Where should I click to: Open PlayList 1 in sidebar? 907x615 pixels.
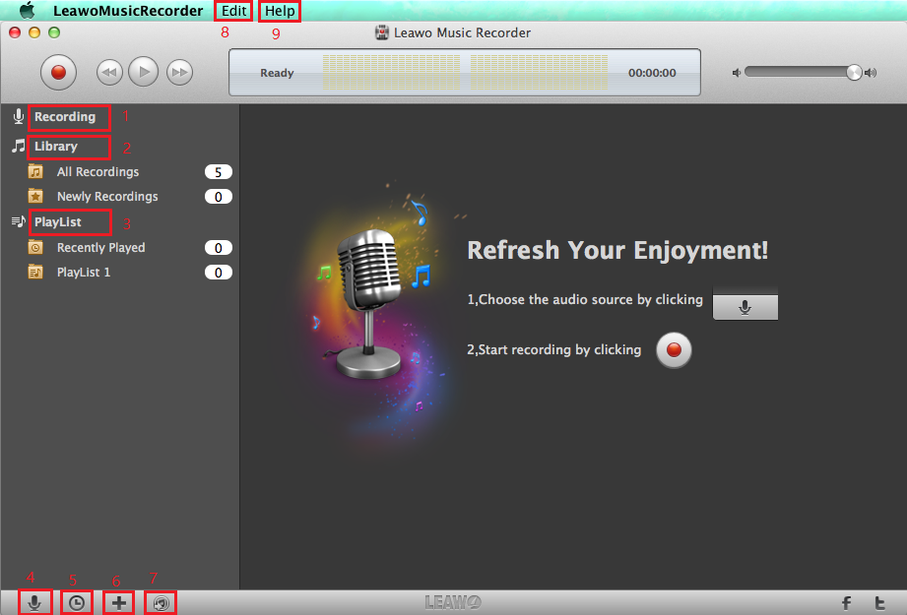84,273
